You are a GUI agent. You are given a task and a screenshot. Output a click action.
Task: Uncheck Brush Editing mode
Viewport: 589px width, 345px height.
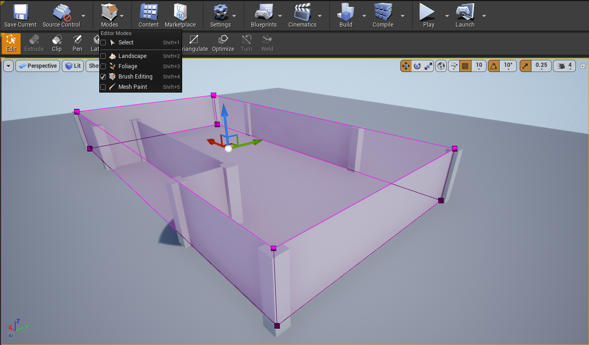[x=103, y=77]
